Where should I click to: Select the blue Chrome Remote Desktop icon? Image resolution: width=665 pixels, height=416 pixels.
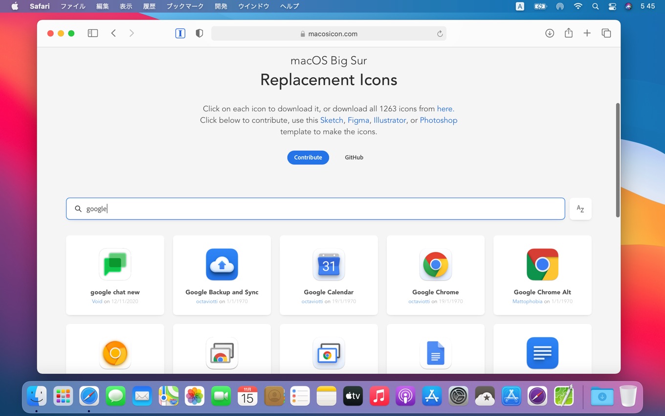click(329, 353)
